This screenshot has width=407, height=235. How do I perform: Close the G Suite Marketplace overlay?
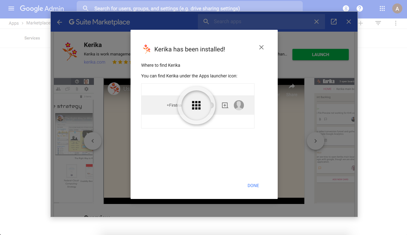pos(349,22)
